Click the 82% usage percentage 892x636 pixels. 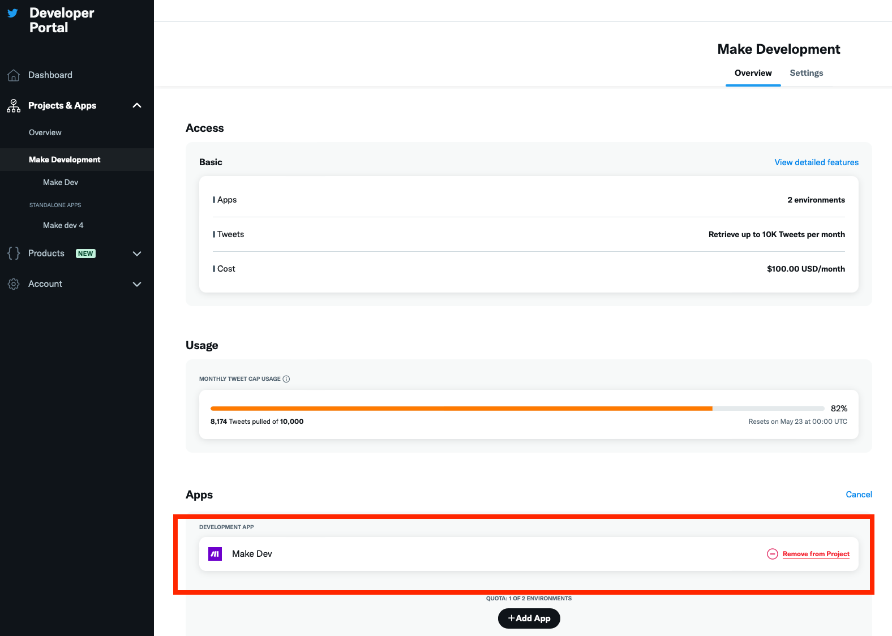pos(839,409)
